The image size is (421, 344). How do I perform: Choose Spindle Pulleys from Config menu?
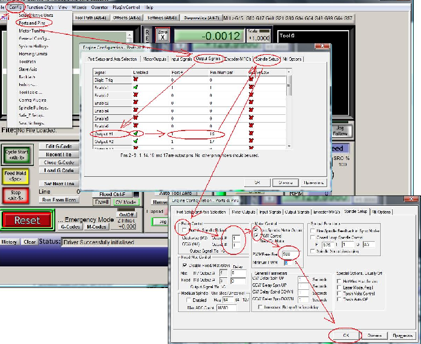[x=34, y=108]
